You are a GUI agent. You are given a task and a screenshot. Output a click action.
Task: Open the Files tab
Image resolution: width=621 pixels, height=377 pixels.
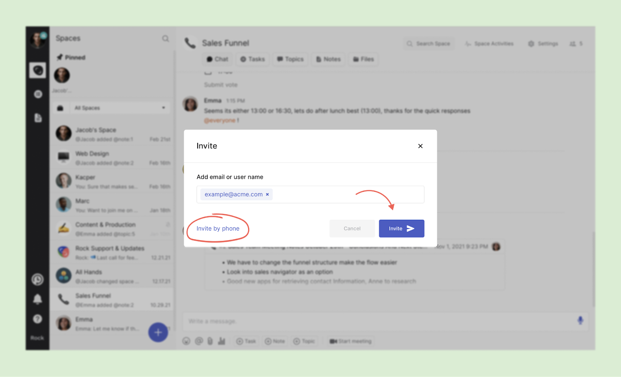pyautogui.click(x=363, y=59)
